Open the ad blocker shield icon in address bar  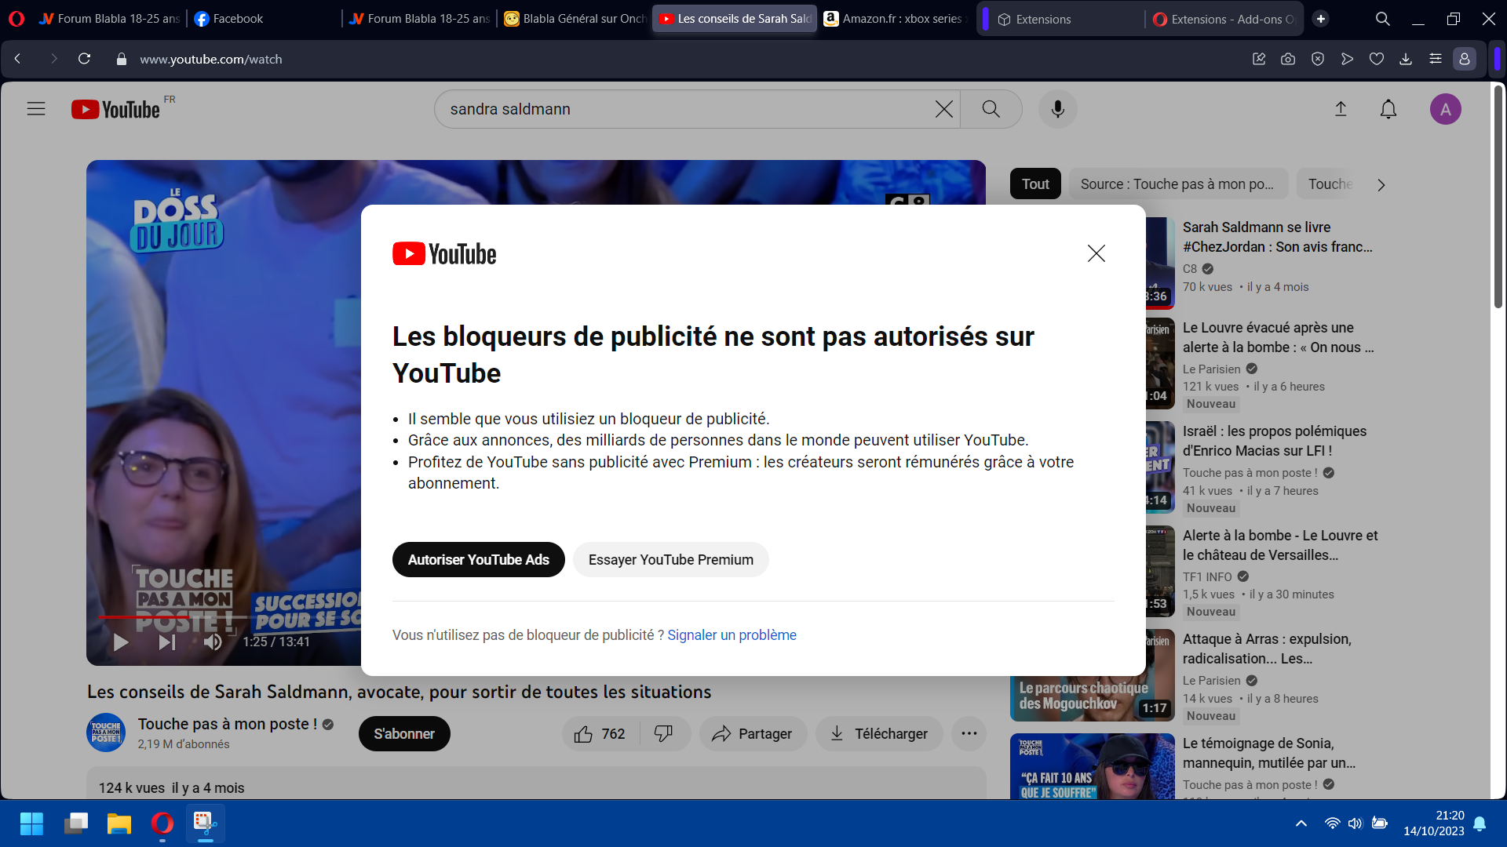click(1318, 59)
